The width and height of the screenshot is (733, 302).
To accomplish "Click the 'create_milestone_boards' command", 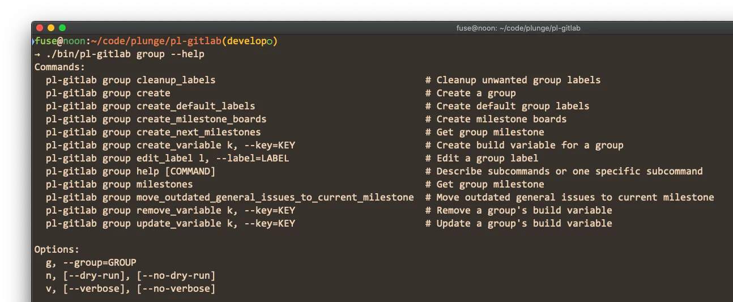I will pos(202,120).
